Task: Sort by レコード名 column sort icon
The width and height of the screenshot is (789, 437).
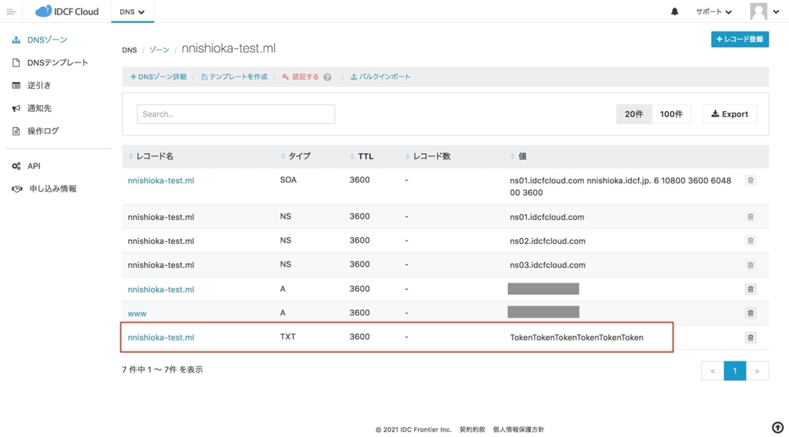Action: (131, 157)
